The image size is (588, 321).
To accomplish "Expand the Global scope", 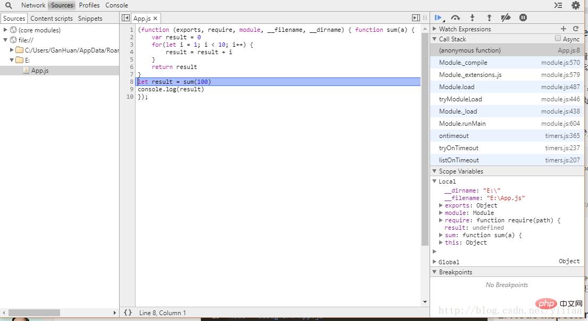I will tap(435, 262).
